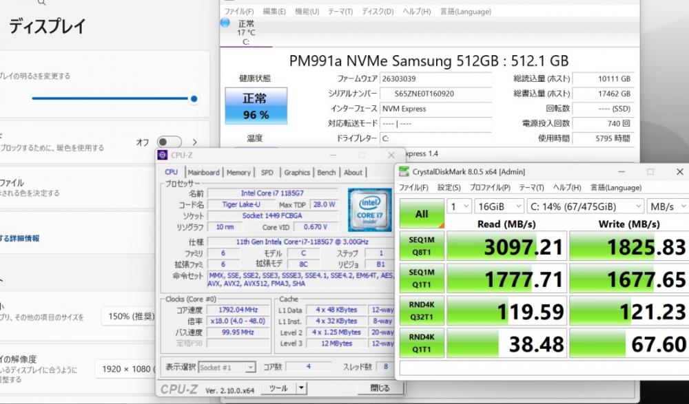This screenshot has height=404, width=689.
Task: Switch to the About tab in CPU-Z
Action: tap(353, 173)
